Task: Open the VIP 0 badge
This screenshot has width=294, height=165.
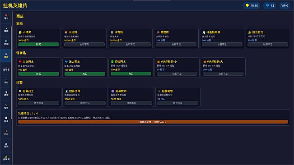Action: (x=285, y=5)
